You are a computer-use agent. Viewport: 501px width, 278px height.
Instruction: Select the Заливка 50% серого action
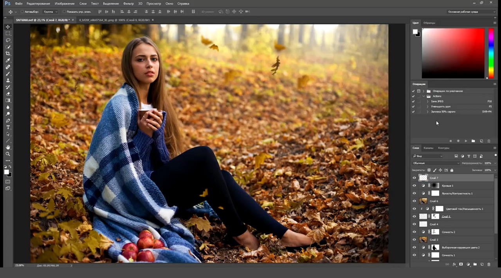(443, 111)
